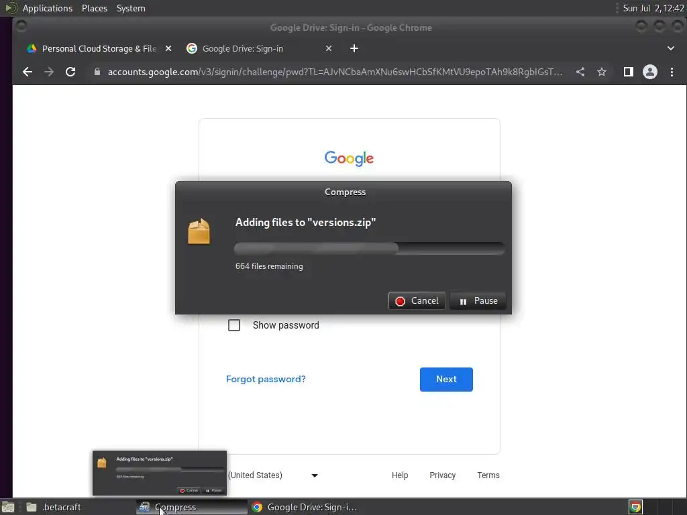Pause adding files to versions.zip
The image size is (687, 515).
(x=478, y=301)
